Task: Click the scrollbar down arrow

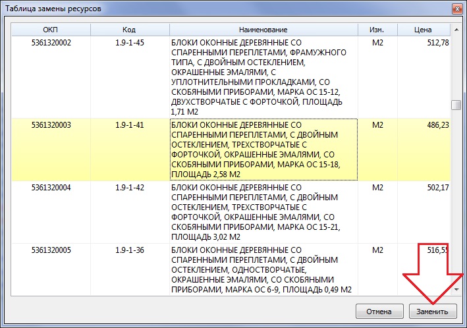Action: pyautogui.click(x=456, y=289)
